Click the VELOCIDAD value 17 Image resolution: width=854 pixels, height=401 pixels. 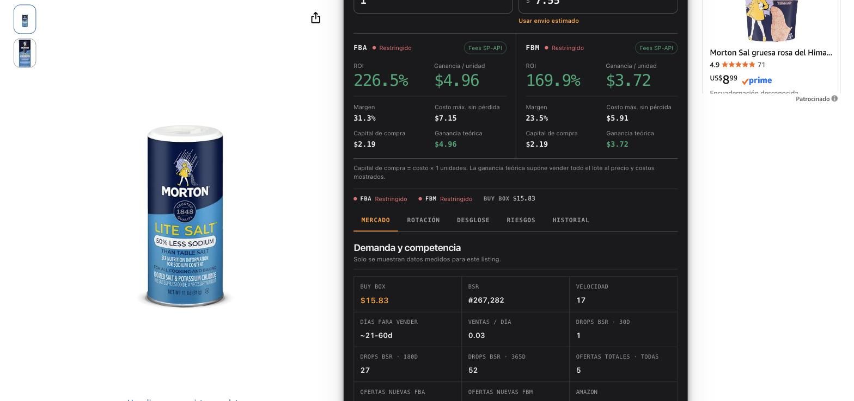tap(581, 300)
